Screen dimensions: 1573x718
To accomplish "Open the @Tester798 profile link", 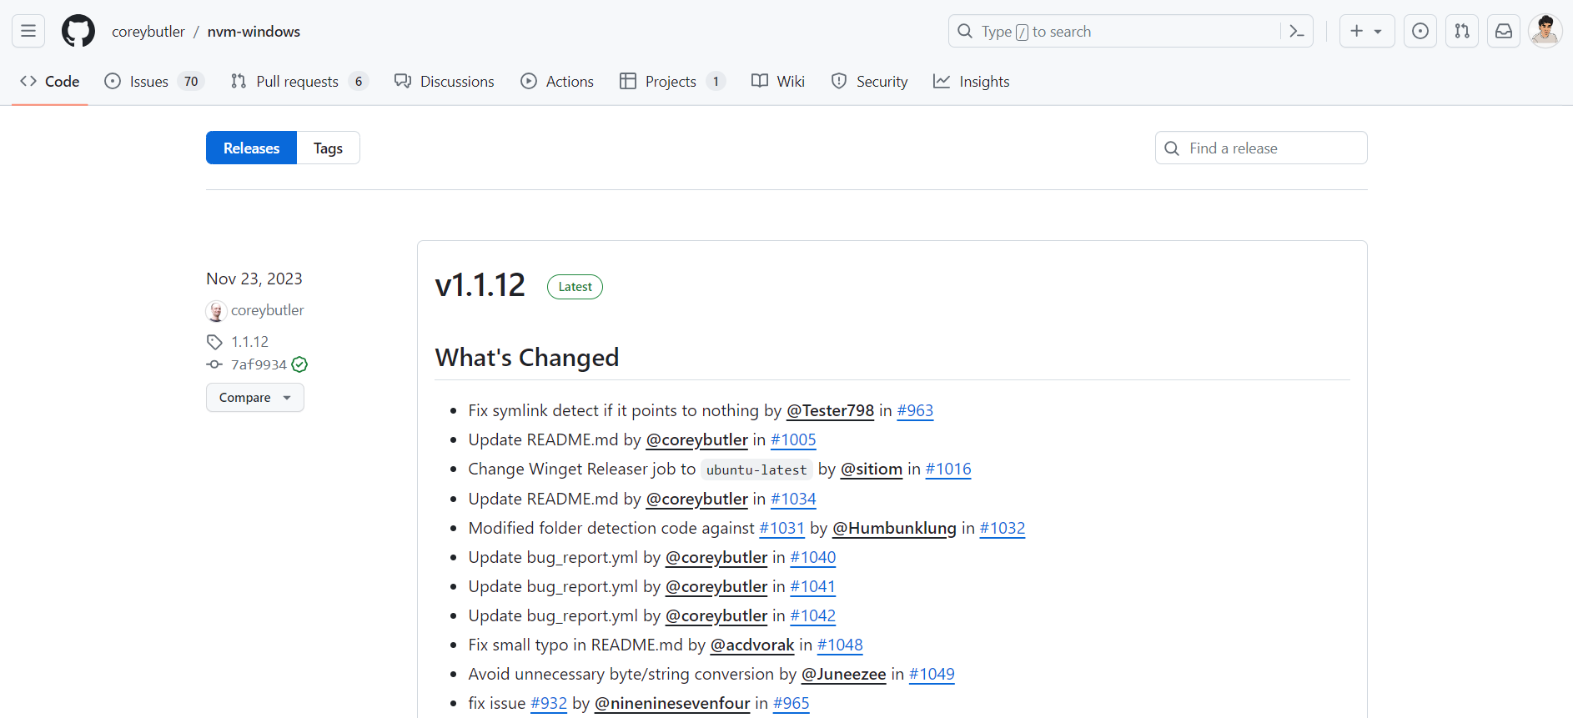I will click(830, 410).
